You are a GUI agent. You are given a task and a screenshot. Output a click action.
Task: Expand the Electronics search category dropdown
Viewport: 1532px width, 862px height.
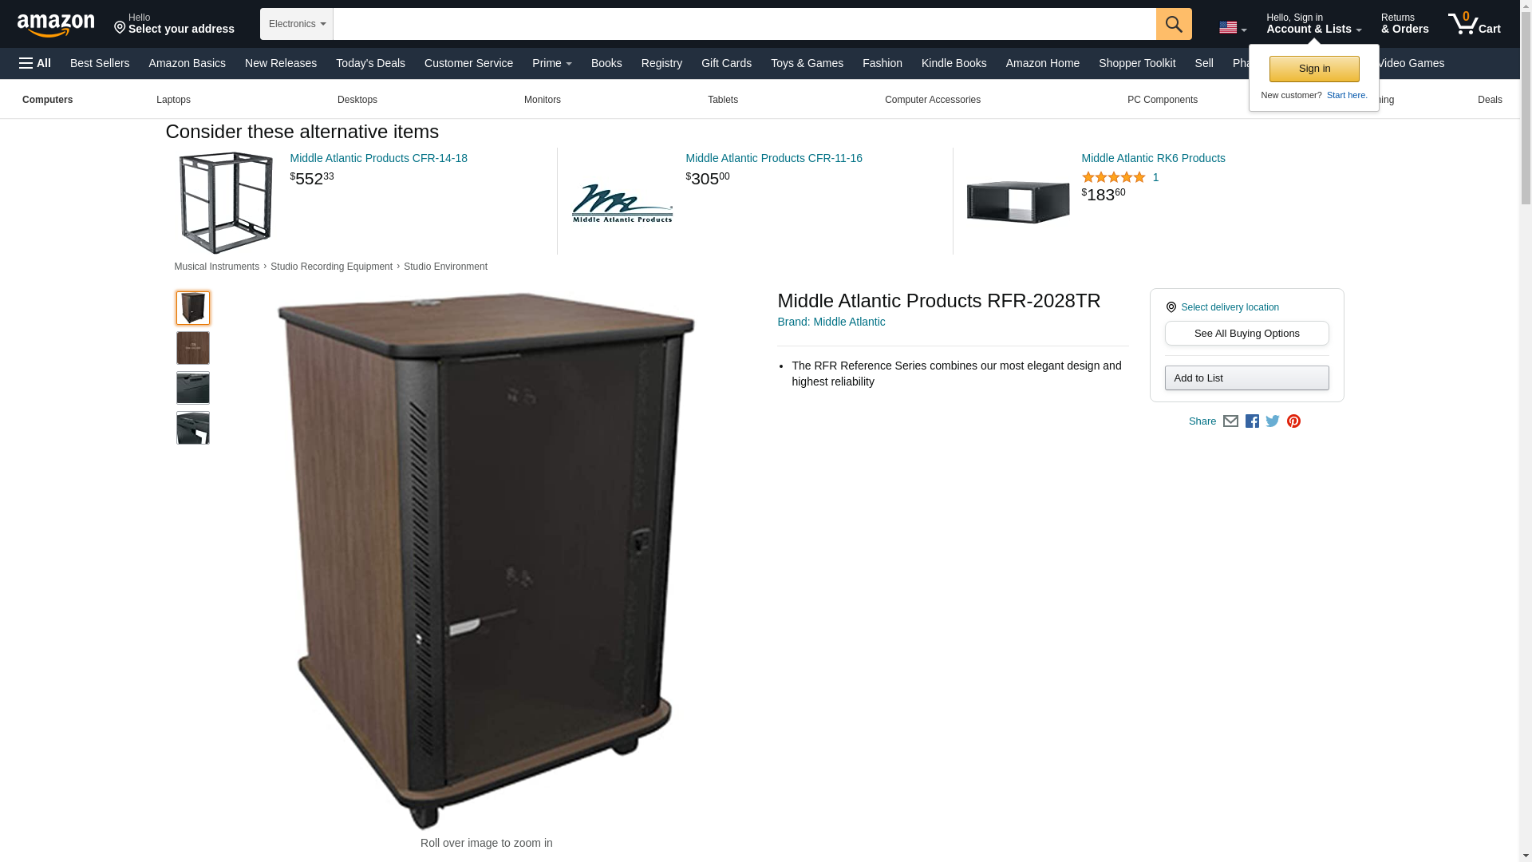coord(297,24)
